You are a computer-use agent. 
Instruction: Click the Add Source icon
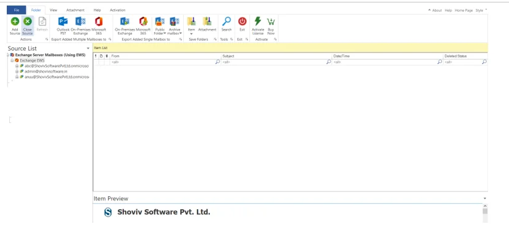pyautogui.click(x=15, y=22)
